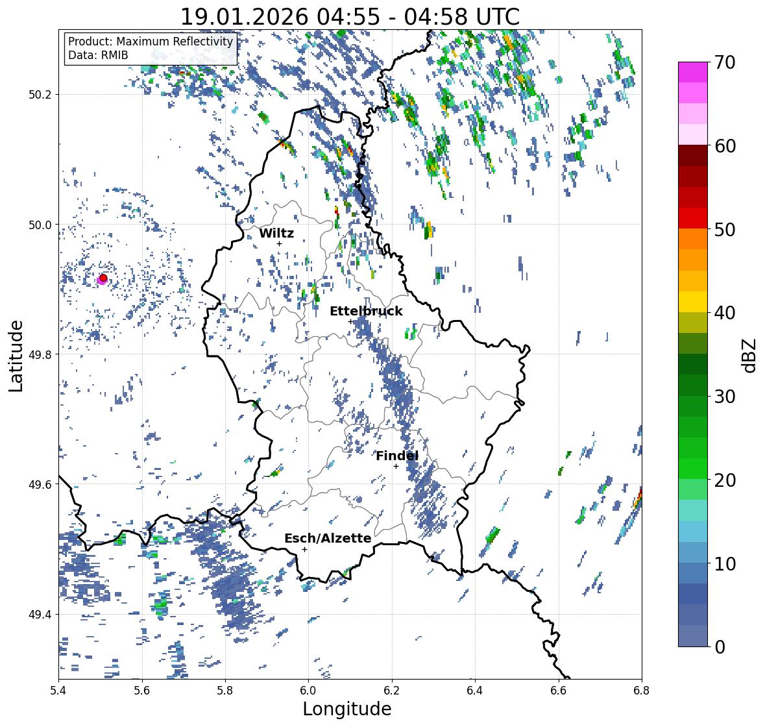Click the 6.6 longitude tick label
Viewport: 765px width, 725px height.
(559, 690)
